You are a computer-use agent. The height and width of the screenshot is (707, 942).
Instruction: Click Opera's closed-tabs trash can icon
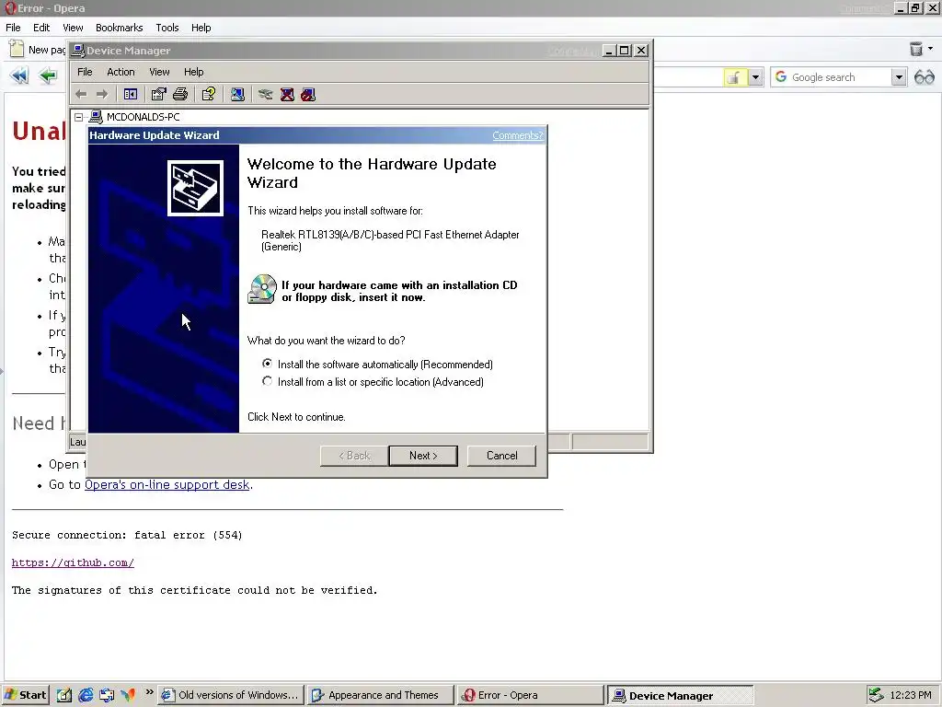(916, 49)
